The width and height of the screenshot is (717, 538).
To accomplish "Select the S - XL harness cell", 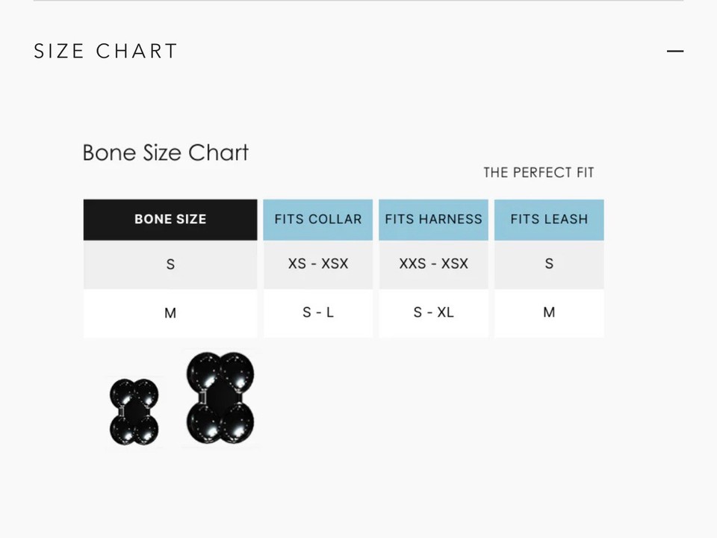I will point(433,312).
